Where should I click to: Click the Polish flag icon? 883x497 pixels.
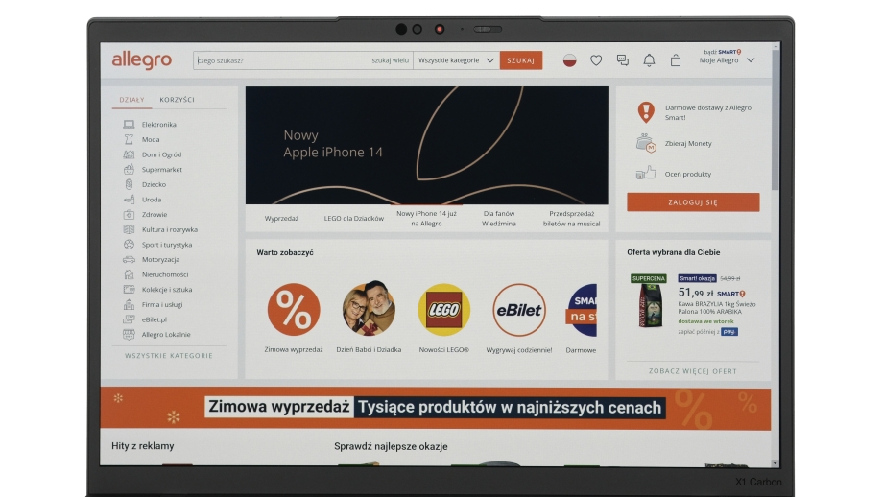pyautogui.click(x=569, y=60)
